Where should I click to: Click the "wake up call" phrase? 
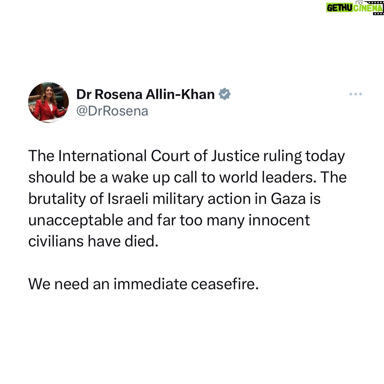click(154, 178)
